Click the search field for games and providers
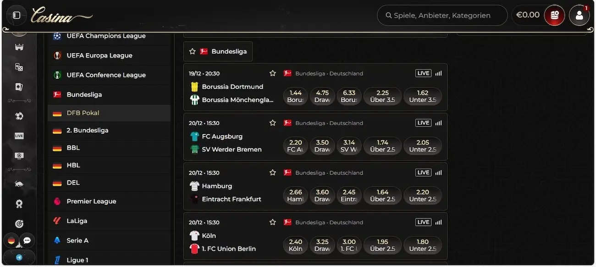 pos(442,15)
